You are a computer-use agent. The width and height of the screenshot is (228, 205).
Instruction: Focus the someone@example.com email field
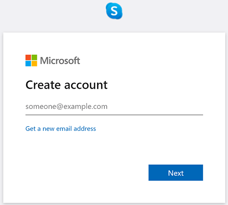click(114, 107)
